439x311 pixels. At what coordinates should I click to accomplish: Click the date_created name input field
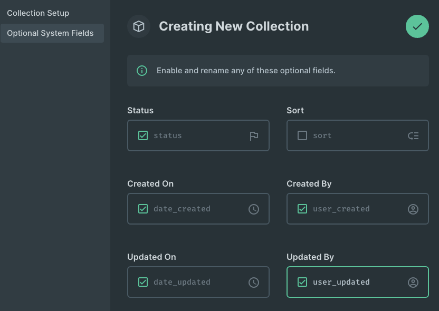[x=198, y=209]
